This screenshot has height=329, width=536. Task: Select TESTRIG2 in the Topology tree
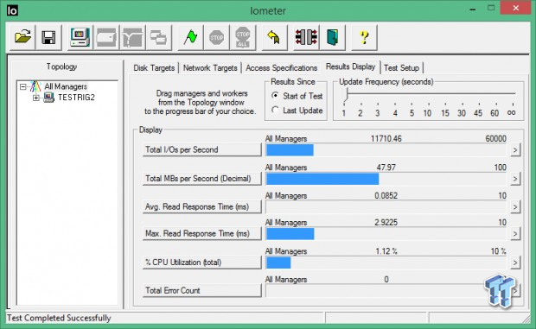click(x=76, y=98)
